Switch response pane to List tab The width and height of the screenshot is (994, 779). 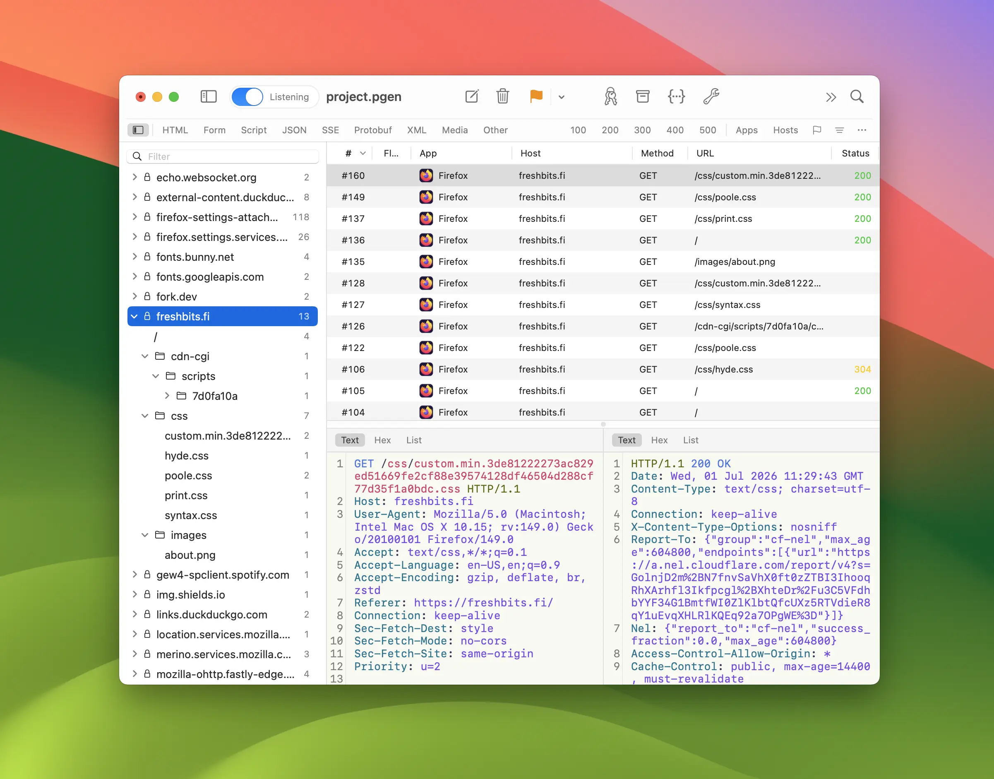click(x=690, y=440)
